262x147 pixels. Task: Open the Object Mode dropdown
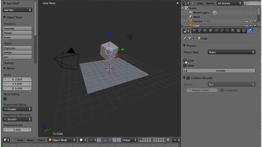tap(62, 140)
